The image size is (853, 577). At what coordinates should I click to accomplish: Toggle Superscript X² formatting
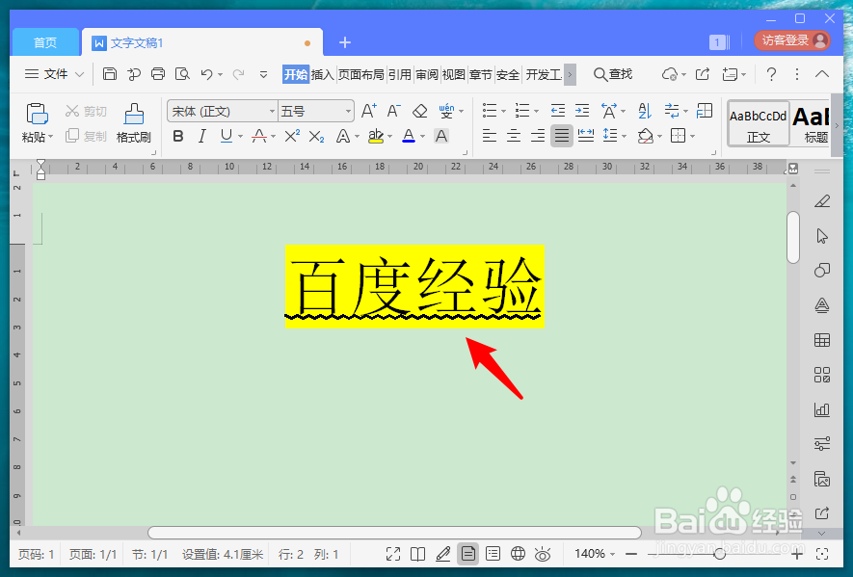(x=292, y=136)
